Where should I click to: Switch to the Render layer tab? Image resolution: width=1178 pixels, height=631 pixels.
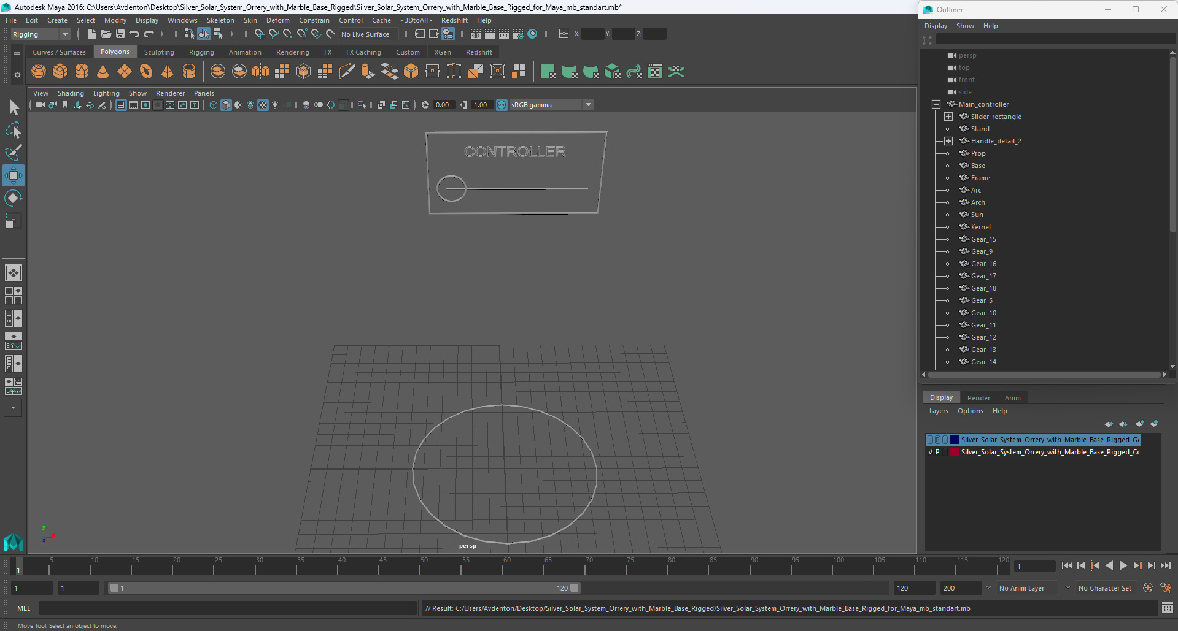978,398
